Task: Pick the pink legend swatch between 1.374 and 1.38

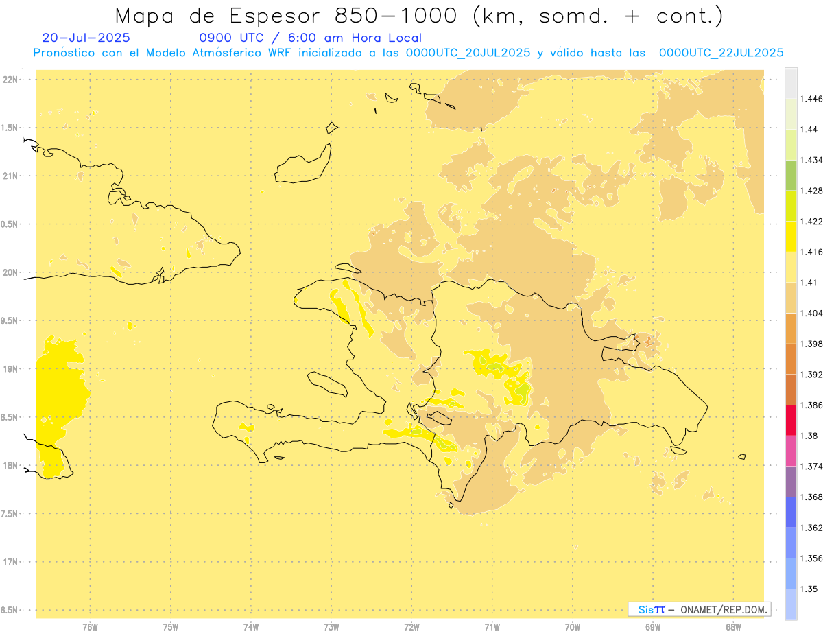Action: [x=791, y=451]
